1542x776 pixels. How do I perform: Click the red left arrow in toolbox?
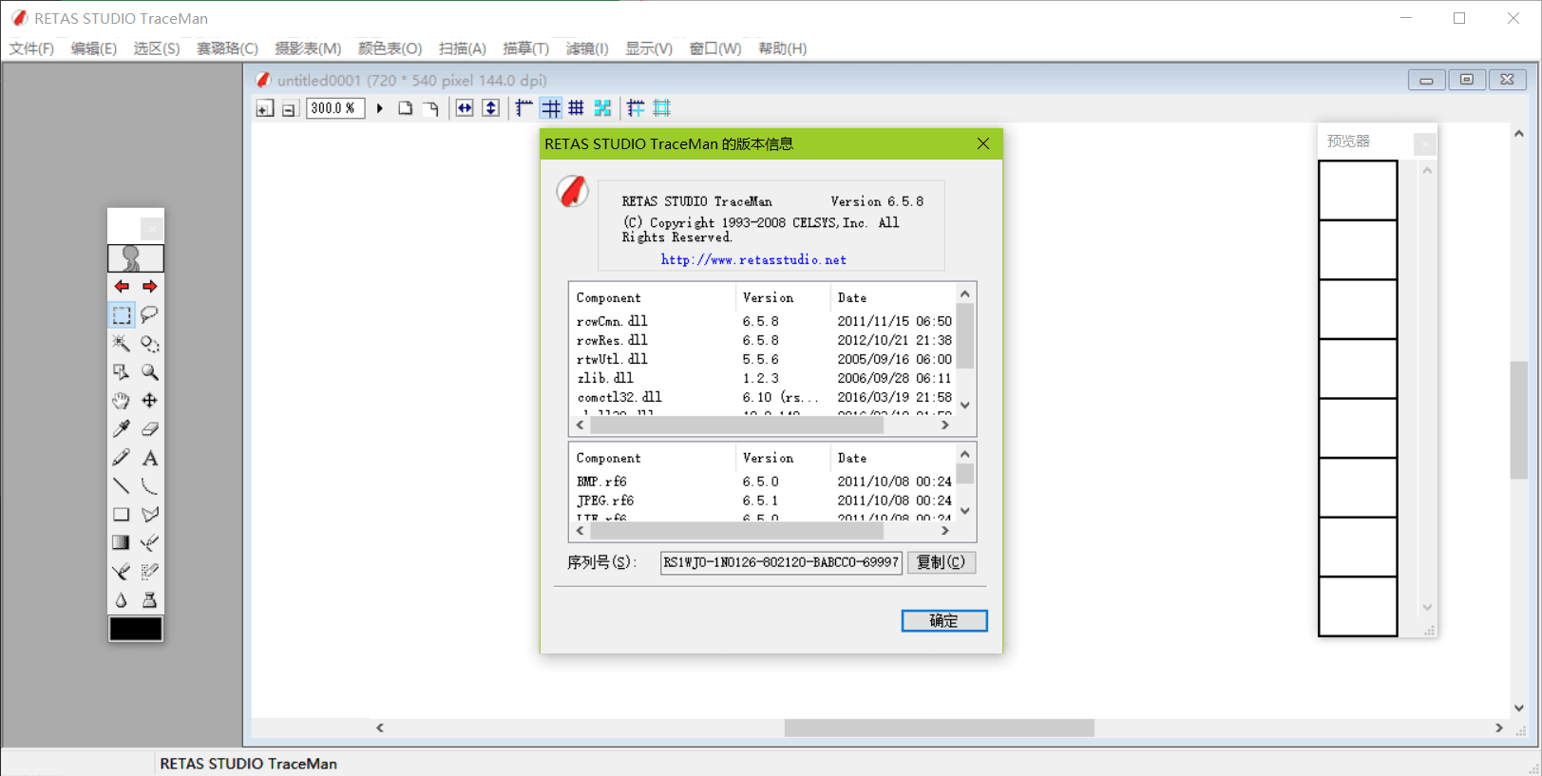122,286
